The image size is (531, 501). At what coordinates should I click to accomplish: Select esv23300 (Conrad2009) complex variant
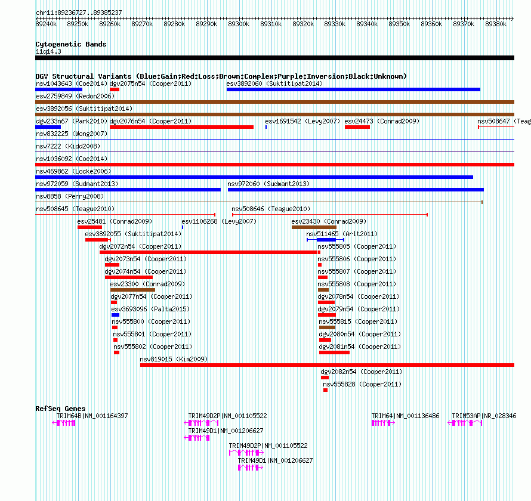(132, 290)
